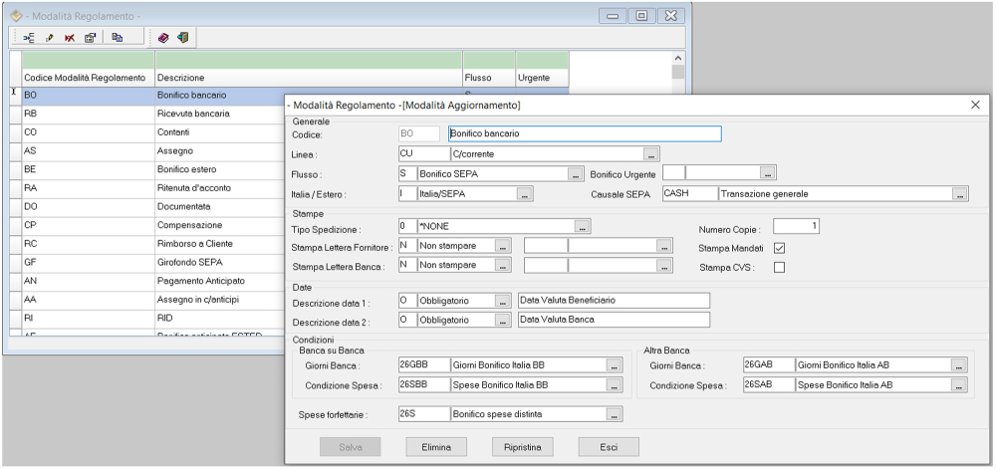Click the copy record toolbar icon
The image size is (996, 470).
[117, 38]
